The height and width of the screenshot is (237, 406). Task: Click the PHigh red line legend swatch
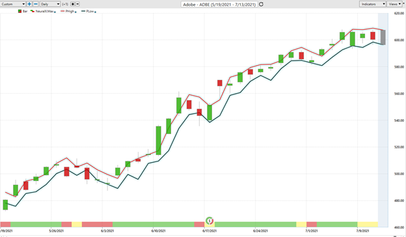coord(62,12)
